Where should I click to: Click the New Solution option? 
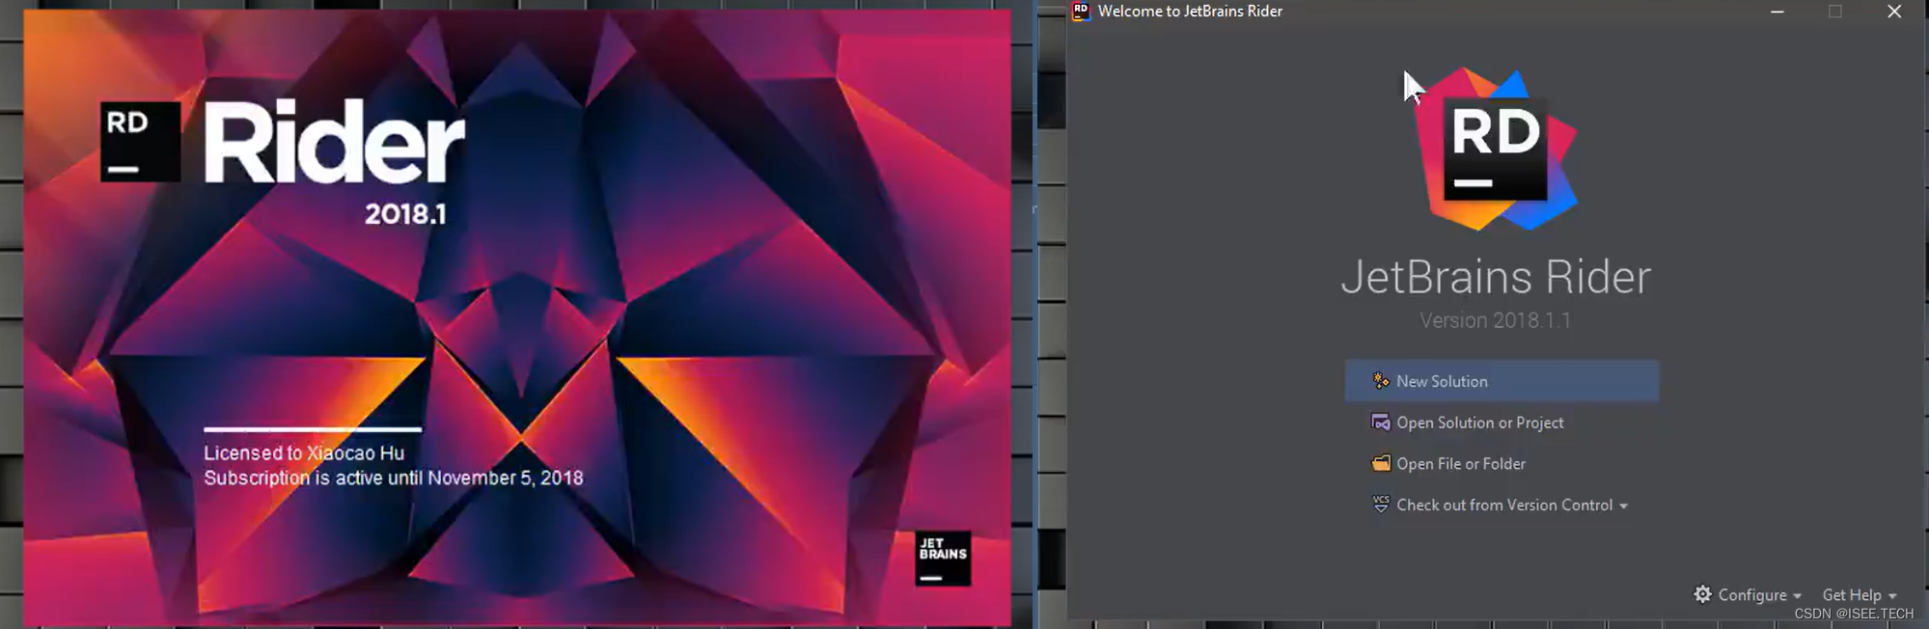pyautogui.click(x=1502, y=381)
